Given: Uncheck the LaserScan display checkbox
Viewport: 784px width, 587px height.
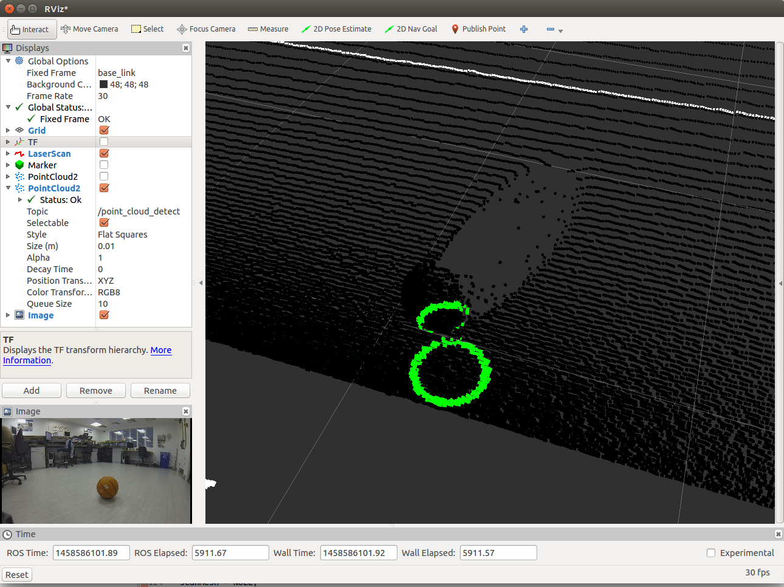Looking at the screenshot, I should pyautogui.click(x=104, y=153).
